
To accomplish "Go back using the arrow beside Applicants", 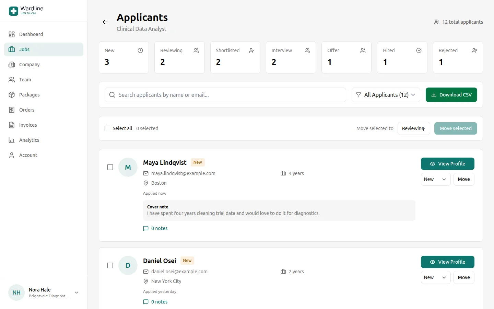I will click(105, 22).
